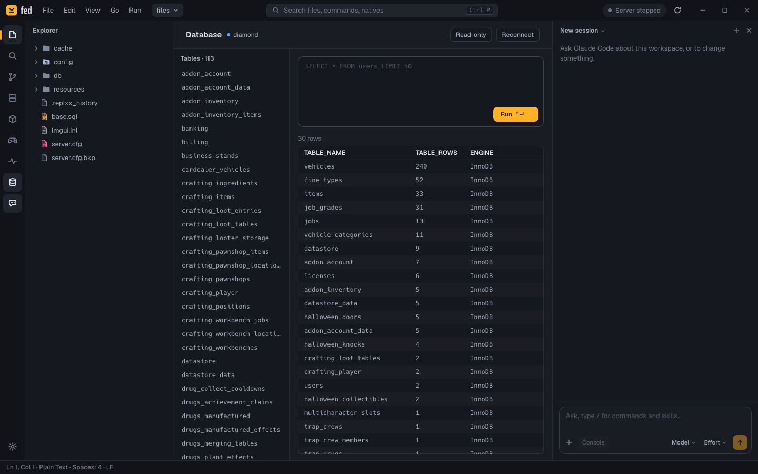Open the Effort dropdown

click(715, 442)
